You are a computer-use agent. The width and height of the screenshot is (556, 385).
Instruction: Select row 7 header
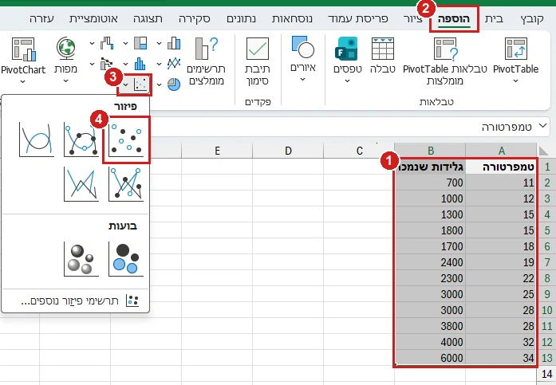(x=546, y=262)
